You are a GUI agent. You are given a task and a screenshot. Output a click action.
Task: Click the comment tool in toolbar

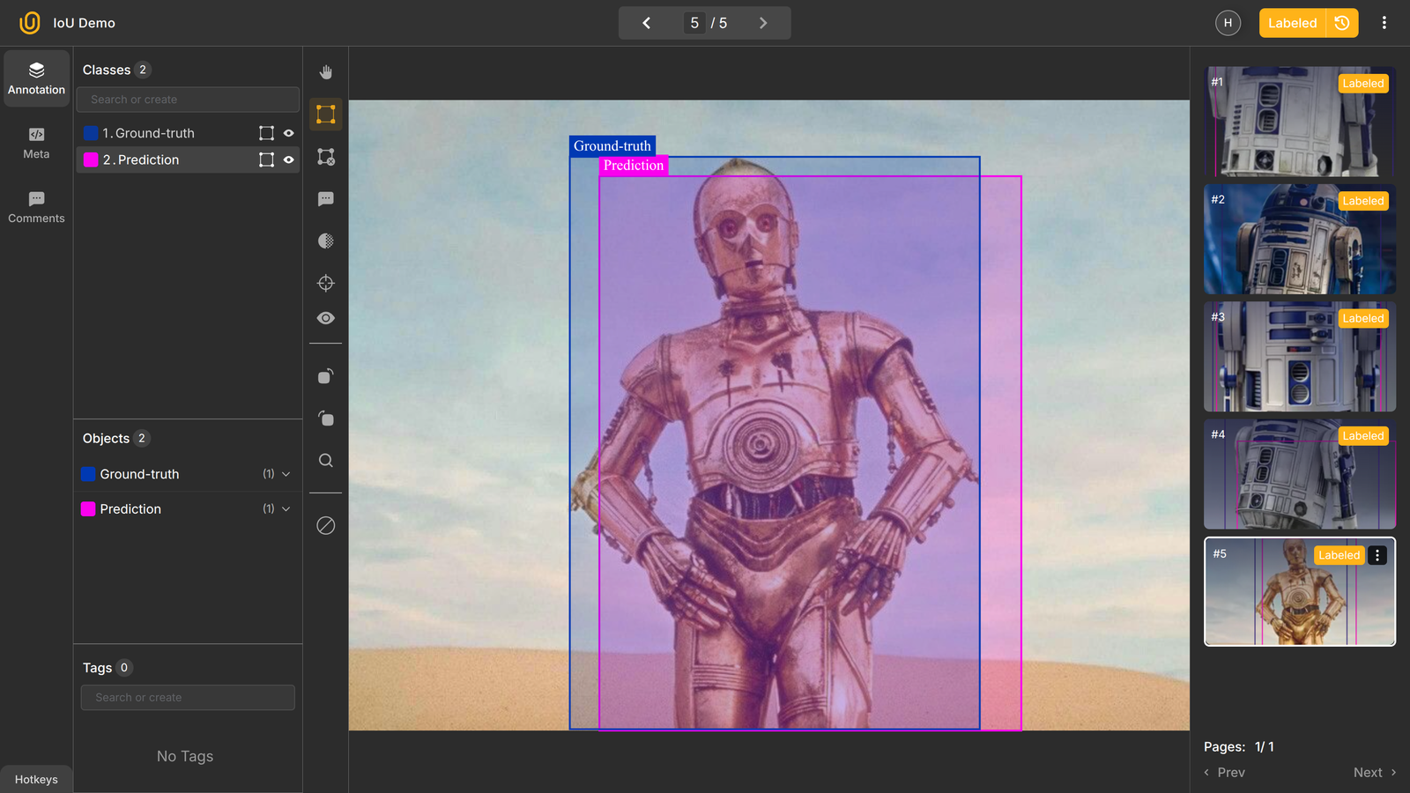pyautogui.click(x=326, y=199)
